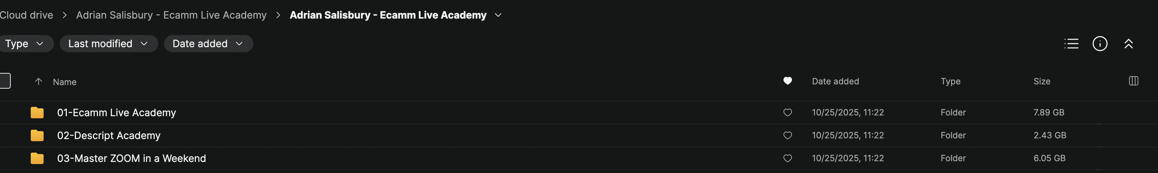Expand the Last modified filter
Viewport: 1158px width, 173px height.
click(108, 44)
